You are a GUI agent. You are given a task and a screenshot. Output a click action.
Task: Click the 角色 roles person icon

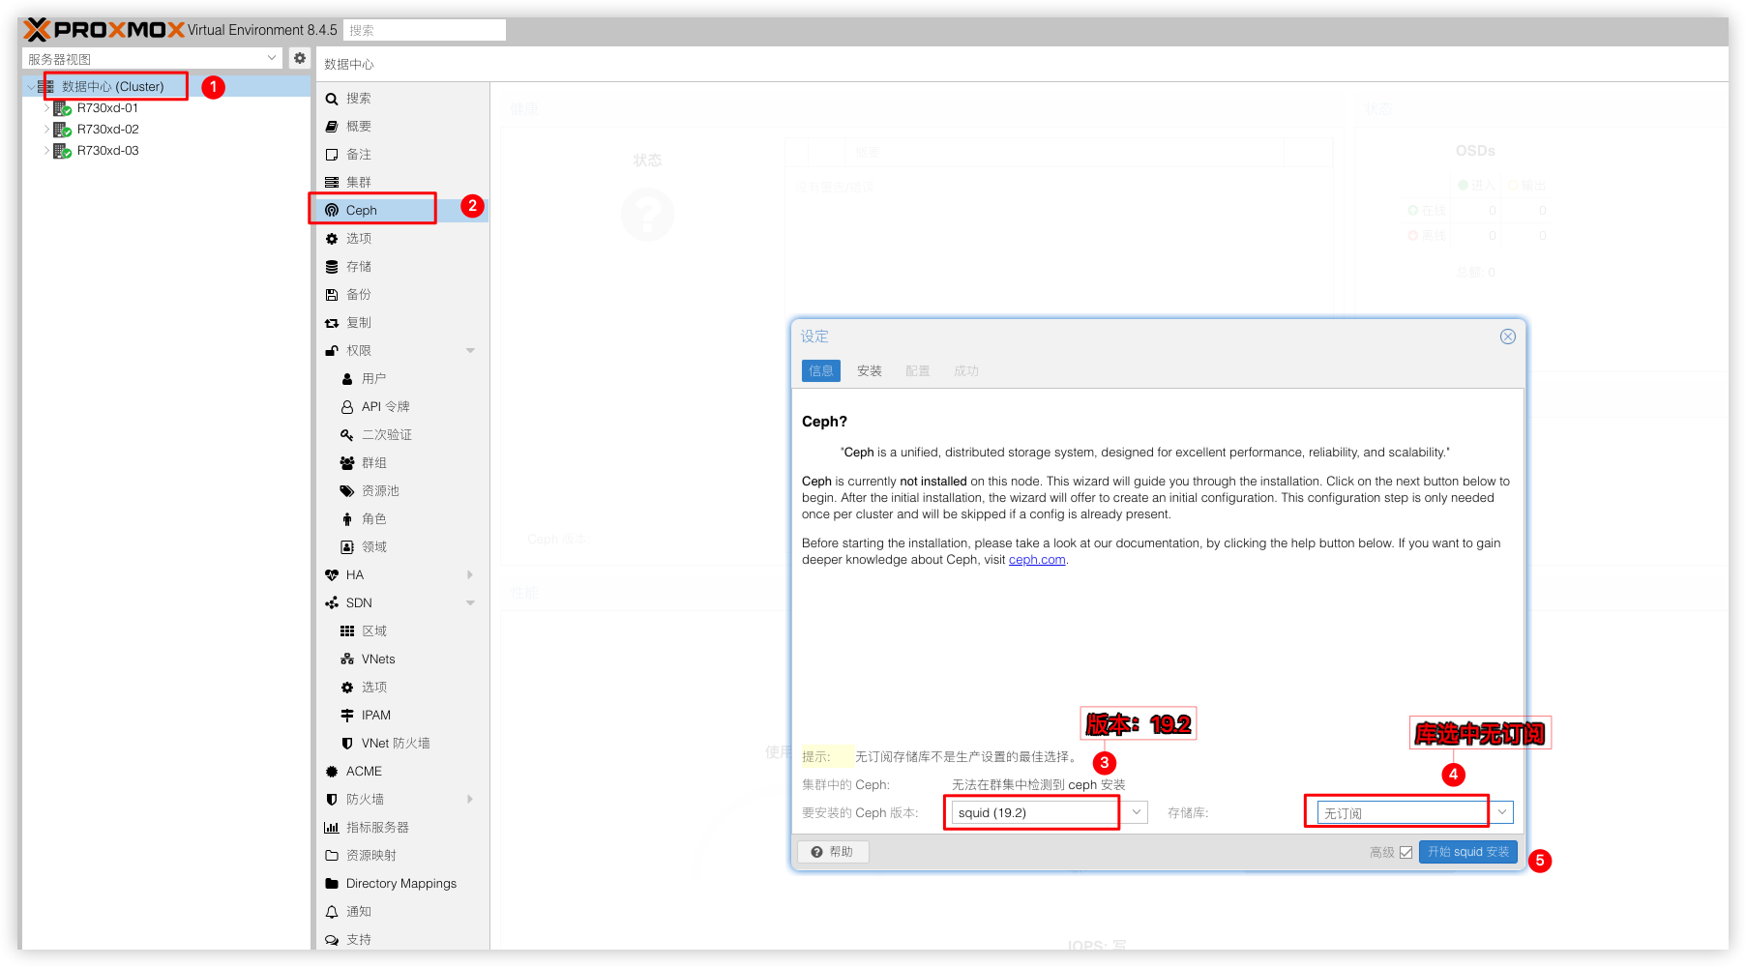[x=347, y=519]
